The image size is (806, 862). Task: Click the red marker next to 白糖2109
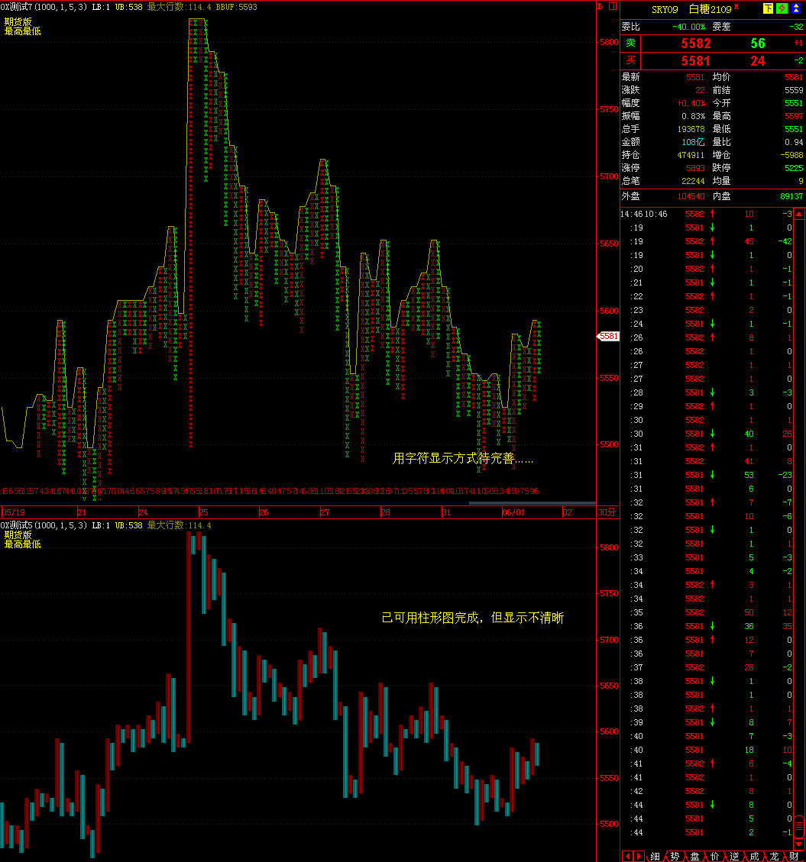[x=736, y=7]
